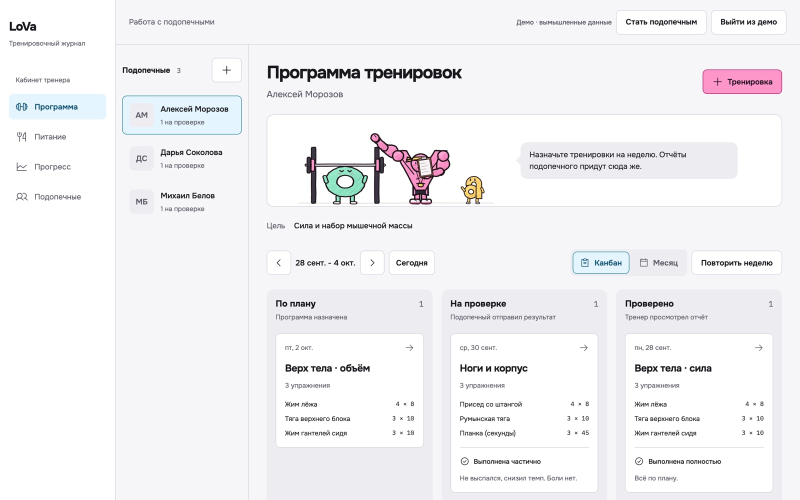
Task: Click the Питание fork icon
Action: [21, 136]
